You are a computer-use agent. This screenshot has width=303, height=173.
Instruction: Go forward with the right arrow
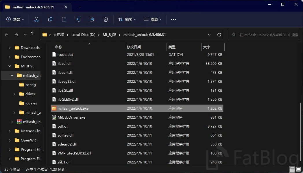tap(16, 35)
